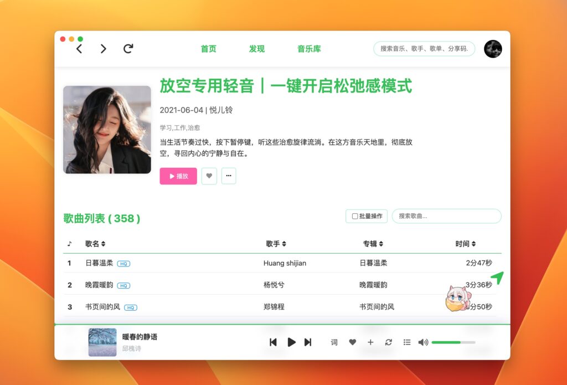Open the play queue list icon
The image size is (567, 385).
[x=406, y=342]
